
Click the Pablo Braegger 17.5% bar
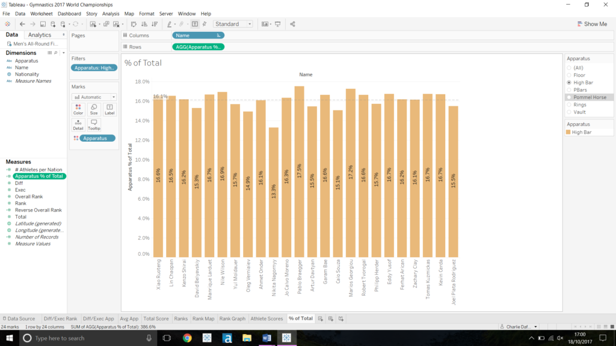point(300,172)
